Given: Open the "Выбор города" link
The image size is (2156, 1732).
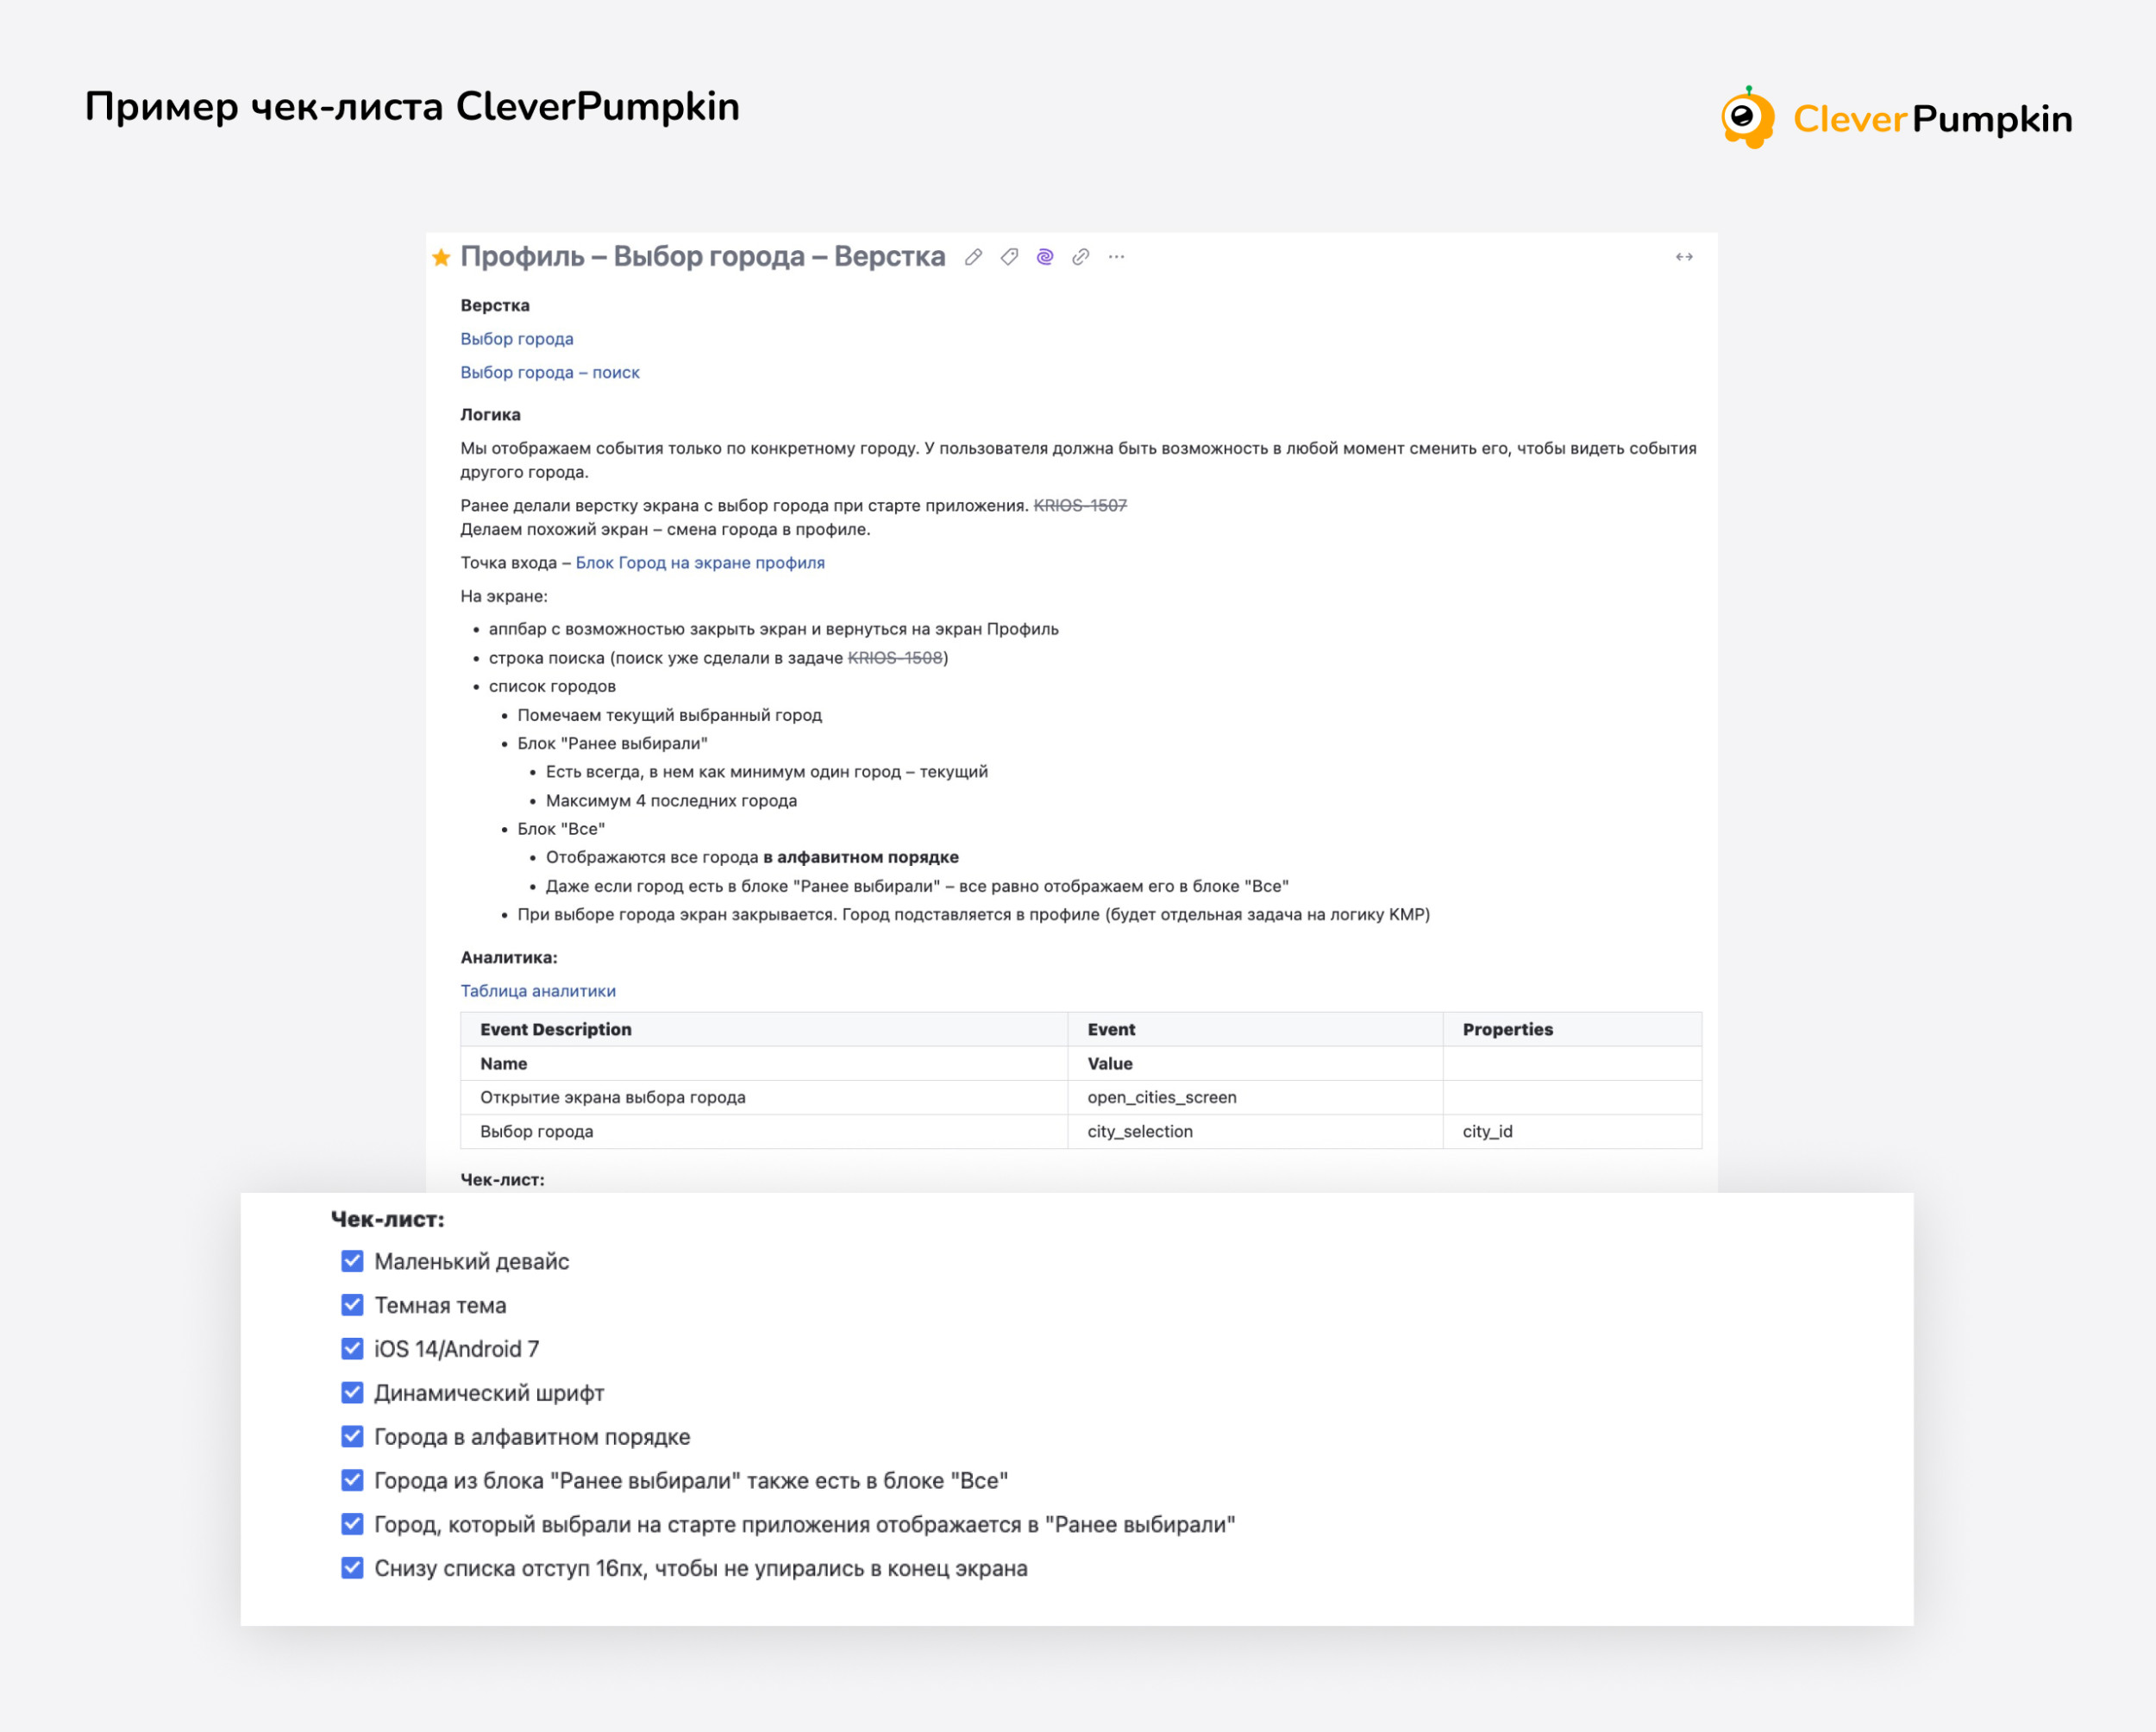Looking at the screenshot, I should [x=517, y=339].
